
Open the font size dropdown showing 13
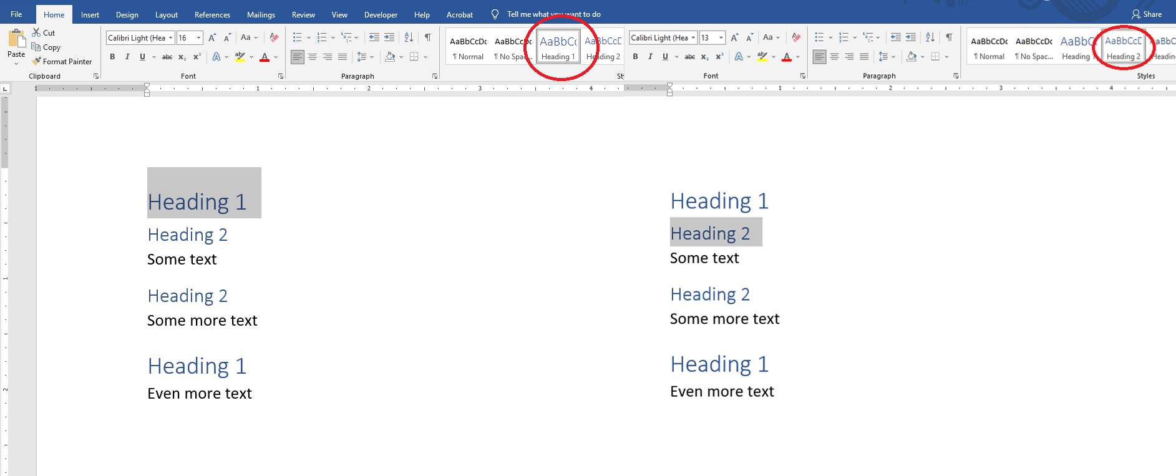(x=721, y=37)
